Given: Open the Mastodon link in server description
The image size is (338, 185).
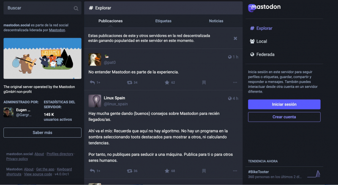Looking at the screenshot, I should pos(57,30).
